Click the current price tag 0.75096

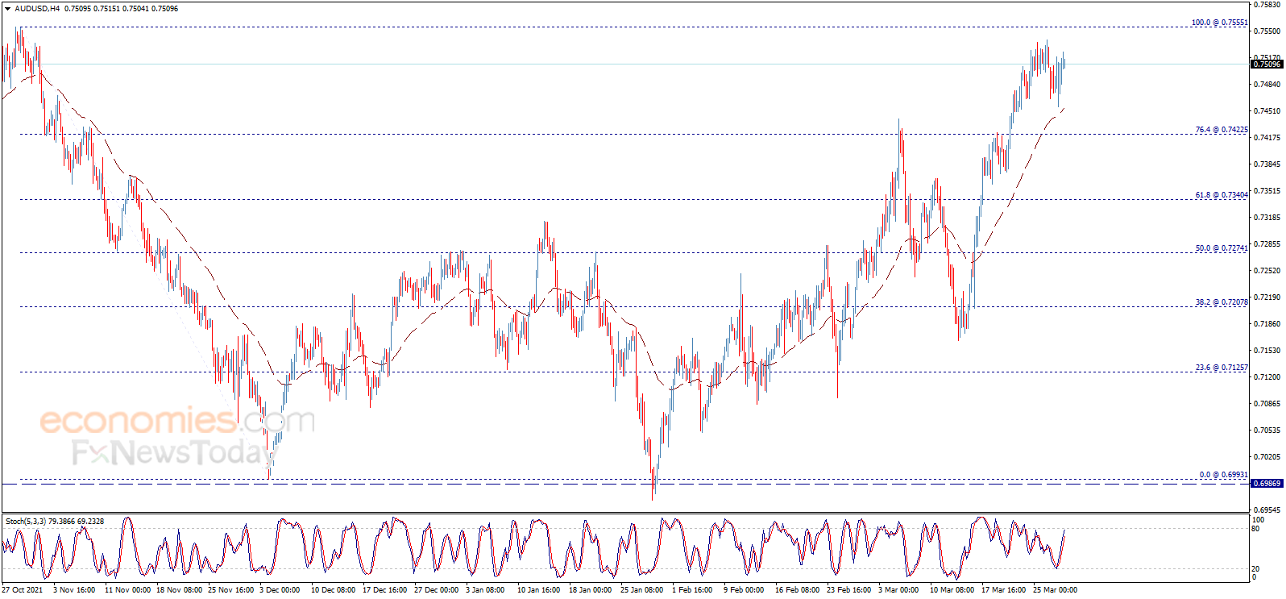(1267, 64)
